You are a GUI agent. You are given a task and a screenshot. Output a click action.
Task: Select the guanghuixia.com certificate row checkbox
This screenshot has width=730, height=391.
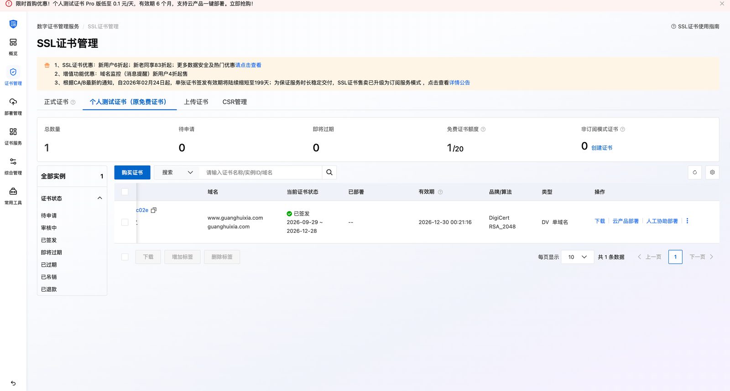pyautogui.click(x=125, y=222)
